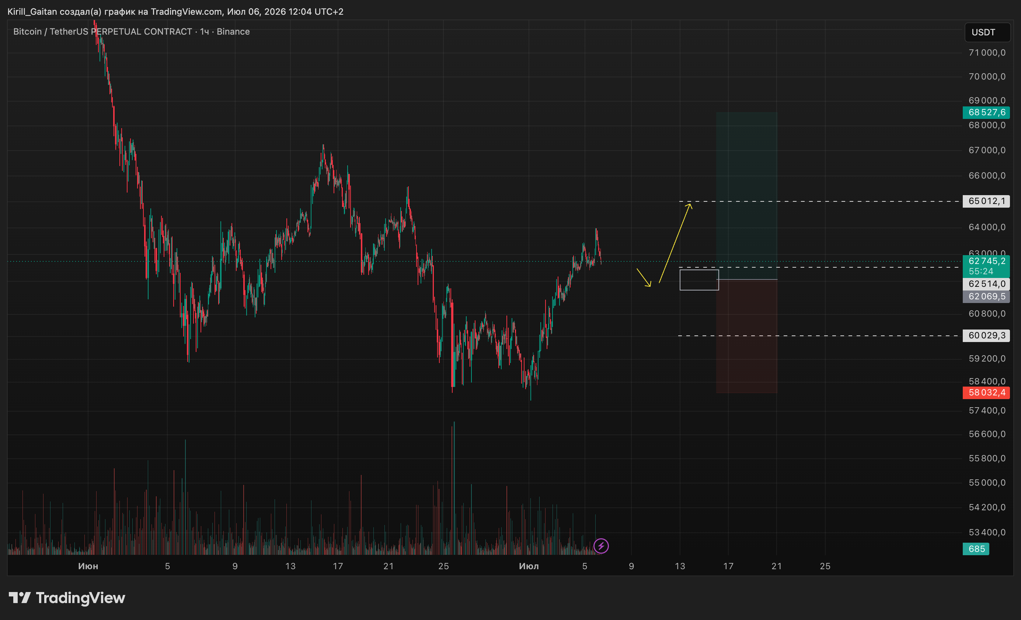
Task: Click the 66 000,0 price axis label
Action: [987, 176]
